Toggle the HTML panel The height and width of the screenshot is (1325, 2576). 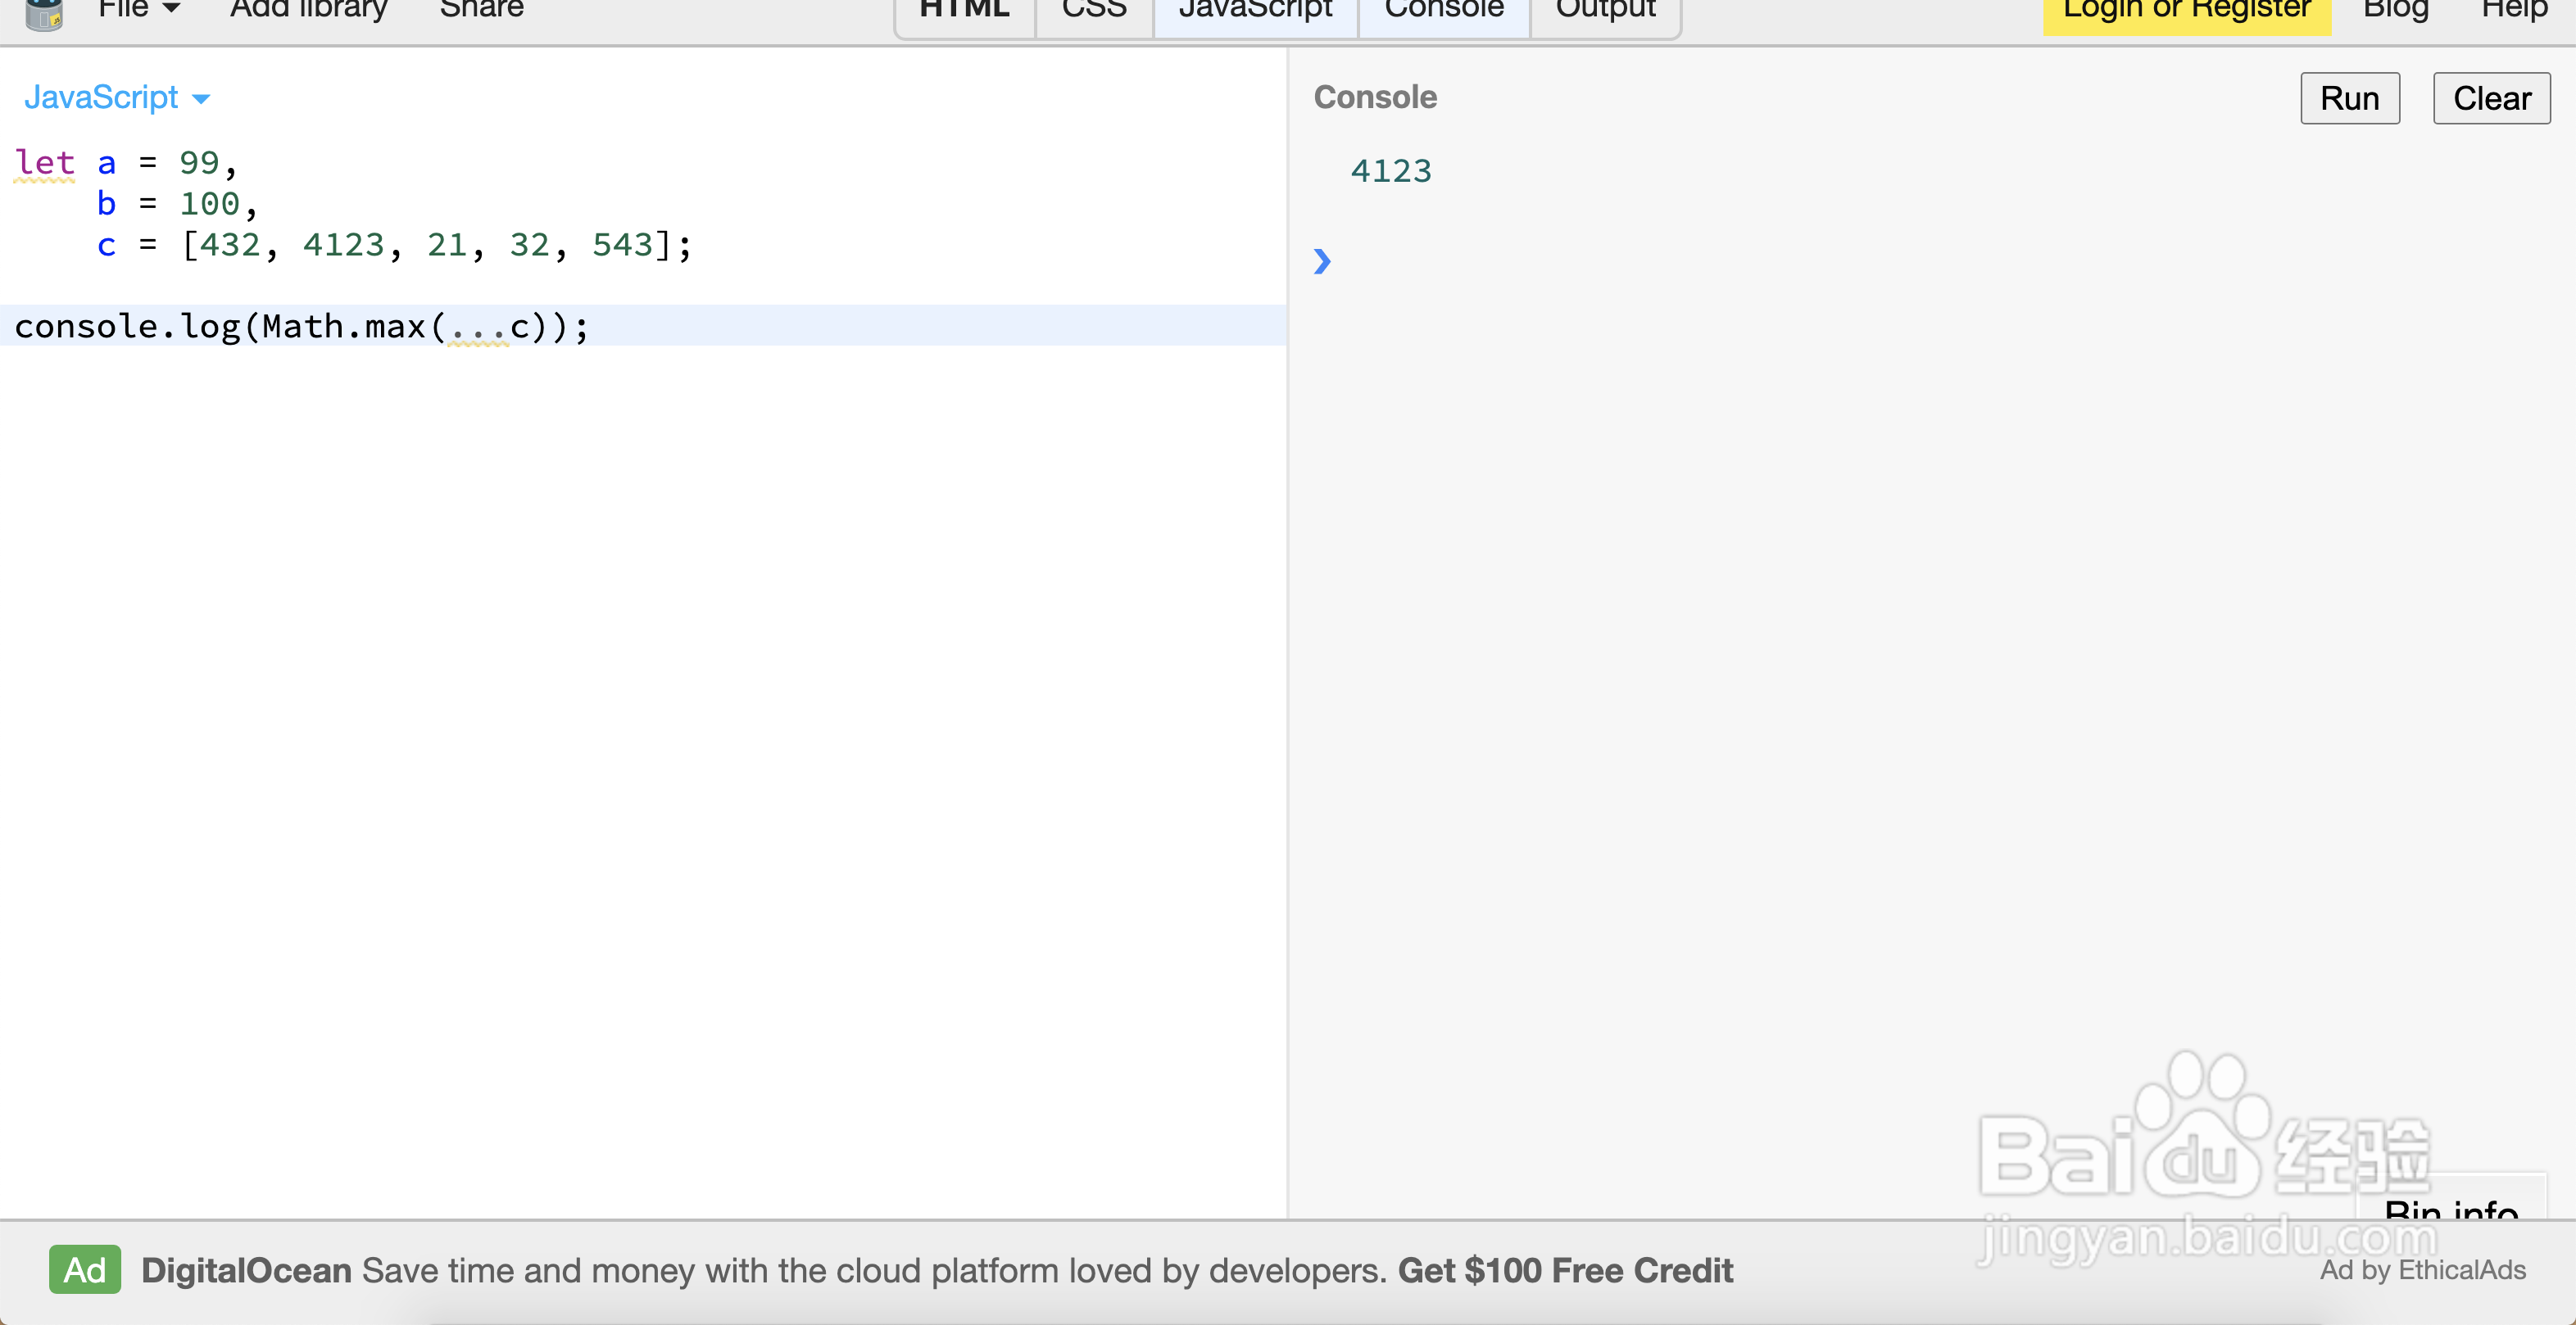point(964,12)
